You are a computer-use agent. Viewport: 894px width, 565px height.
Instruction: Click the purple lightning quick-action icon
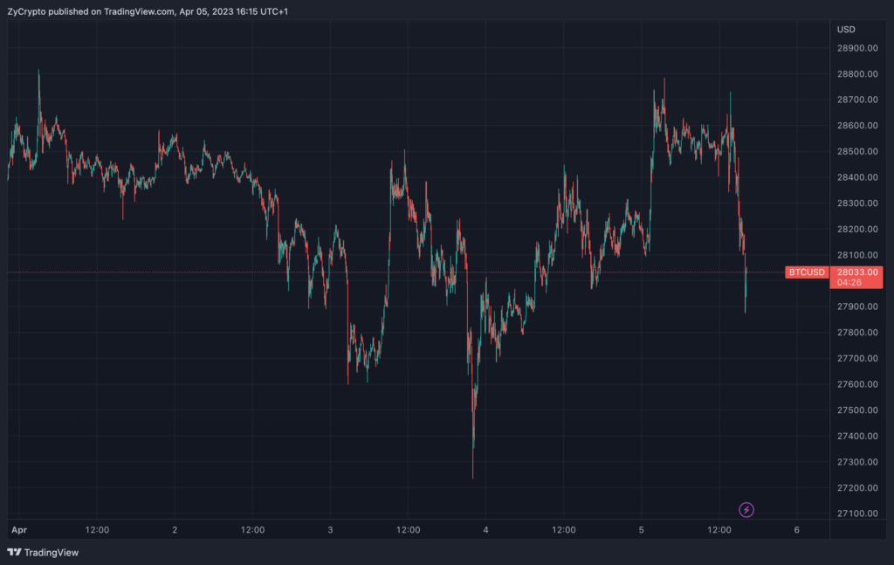[747, 510]
